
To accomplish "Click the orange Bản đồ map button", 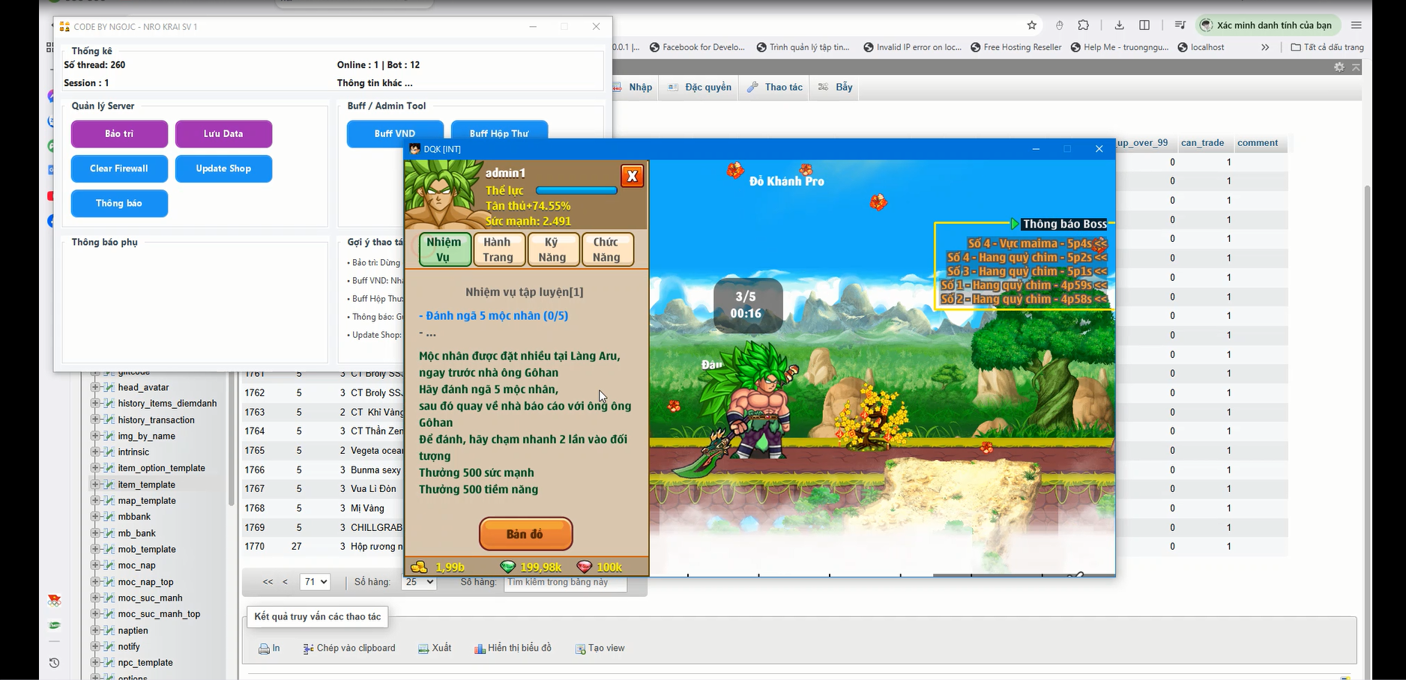I will tap(525, 534).
